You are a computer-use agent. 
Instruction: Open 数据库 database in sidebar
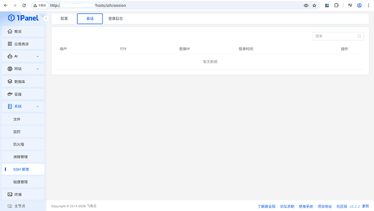pyautogui.click(x=23, y=82)
